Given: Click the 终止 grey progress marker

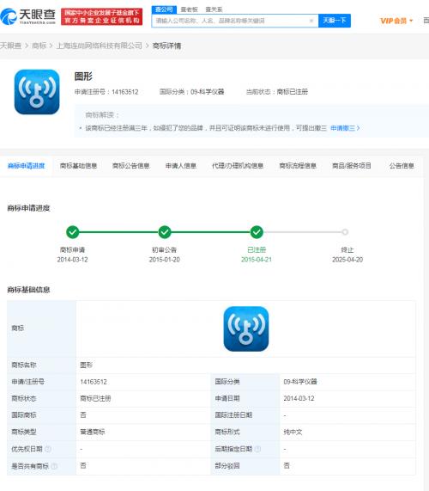Looking at the screenshot, I should pos(345,232).
